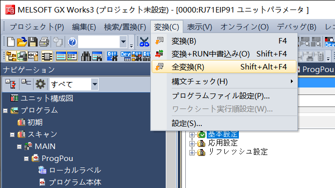The image size is (335, 188).
Task: Open the 編集(E) menu
Action: [x=84, y=27]
